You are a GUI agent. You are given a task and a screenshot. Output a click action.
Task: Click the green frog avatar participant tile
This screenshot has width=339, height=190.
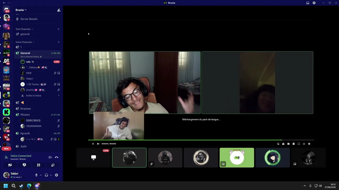click(x=237, y=158)
